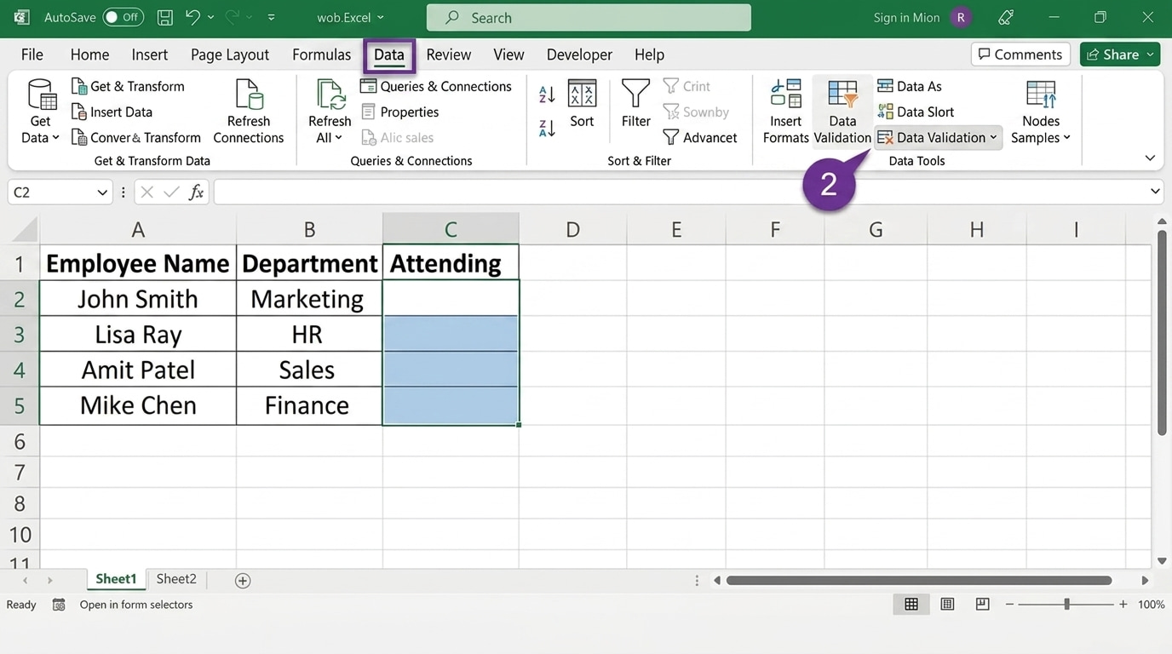This screenshot has width=1172, height=654.
Task: Click into the formula bar
Action: click(680, 192)
